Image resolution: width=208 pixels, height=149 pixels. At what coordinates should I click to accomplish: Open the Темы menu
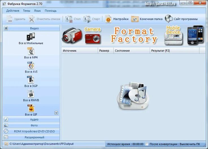pyautogui.click(x=27, y=11)
